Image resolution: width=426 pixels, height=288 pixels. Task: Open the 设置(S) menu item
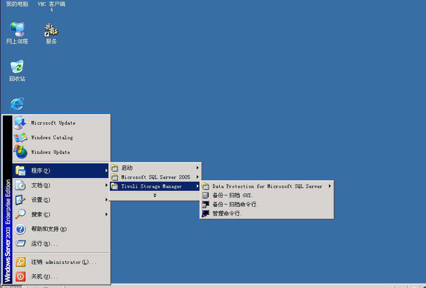click(41, 200)
